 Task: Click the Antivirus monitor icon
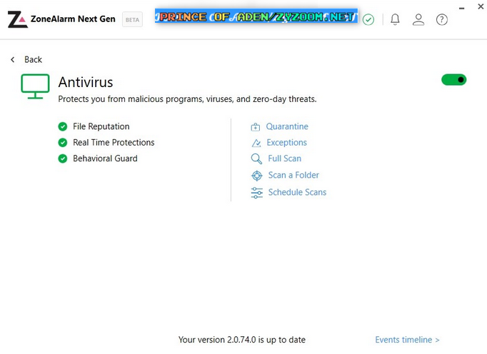point(35,86)
